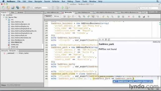Click the Debug Project icon
The height and width of the screenshot is (91, 161).
click(67, 8)
